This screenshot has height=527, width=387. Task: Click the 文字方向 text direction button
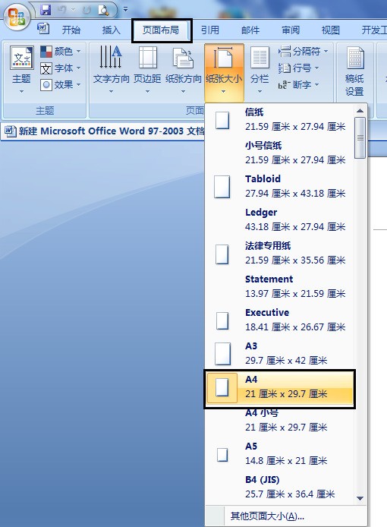pyautogui.click(x=111, y=70)
